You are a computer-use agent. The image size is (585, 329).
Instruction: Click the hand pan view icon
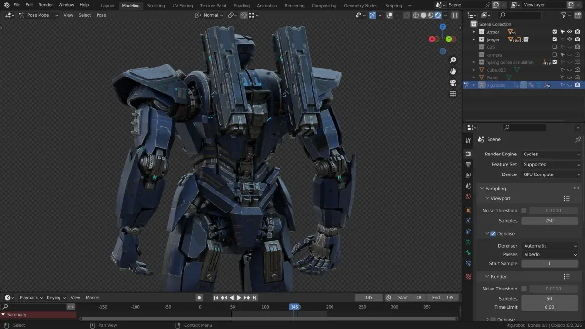[x=453, y=71]
